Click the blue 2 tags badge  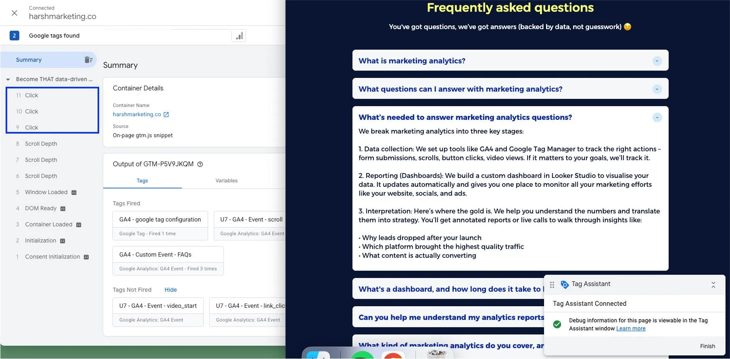point(14,35)
